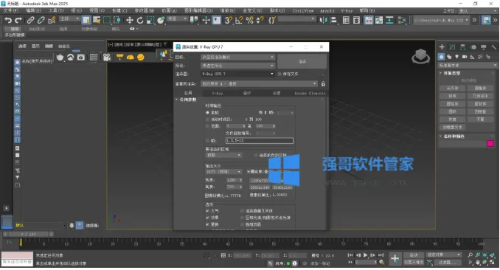500x270 pixels.
Task: Open the Preset dropdown in Render Setup
Action: 237,66
